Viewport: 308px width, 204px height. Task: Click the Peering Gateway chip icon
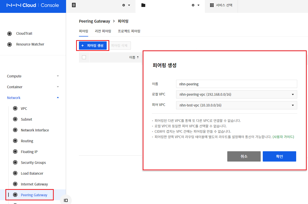point(15,195)
